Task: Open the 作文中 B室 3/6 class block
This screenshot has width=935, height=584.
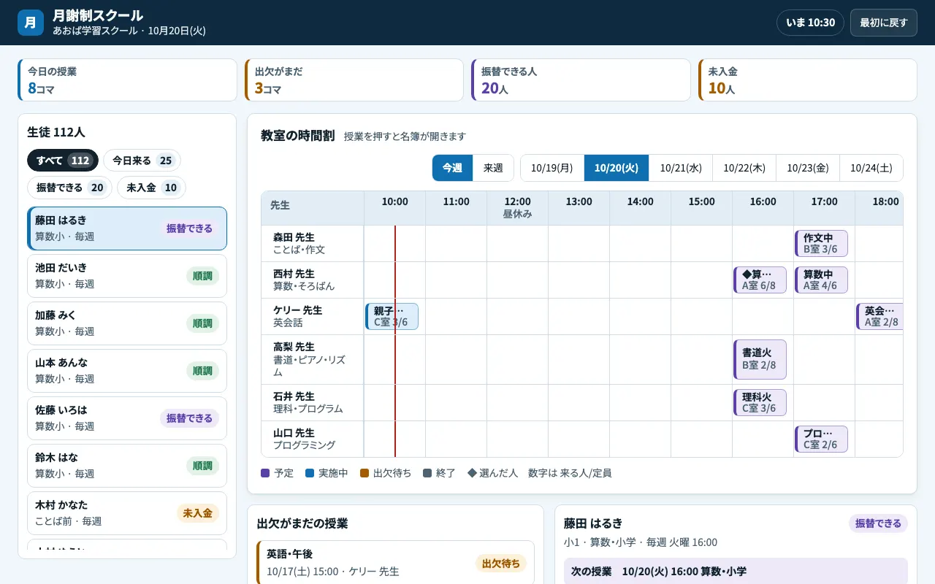Action: [821, 244]
